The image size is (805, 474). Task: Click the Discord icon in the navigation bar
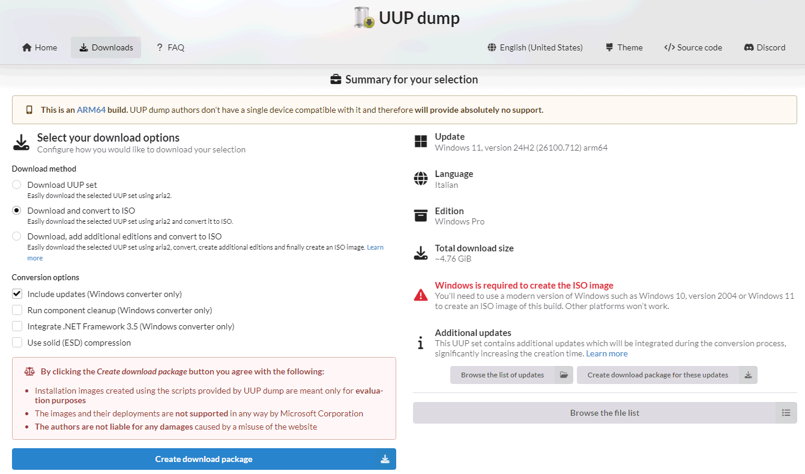pyautogui.click(x=749, y=47)
